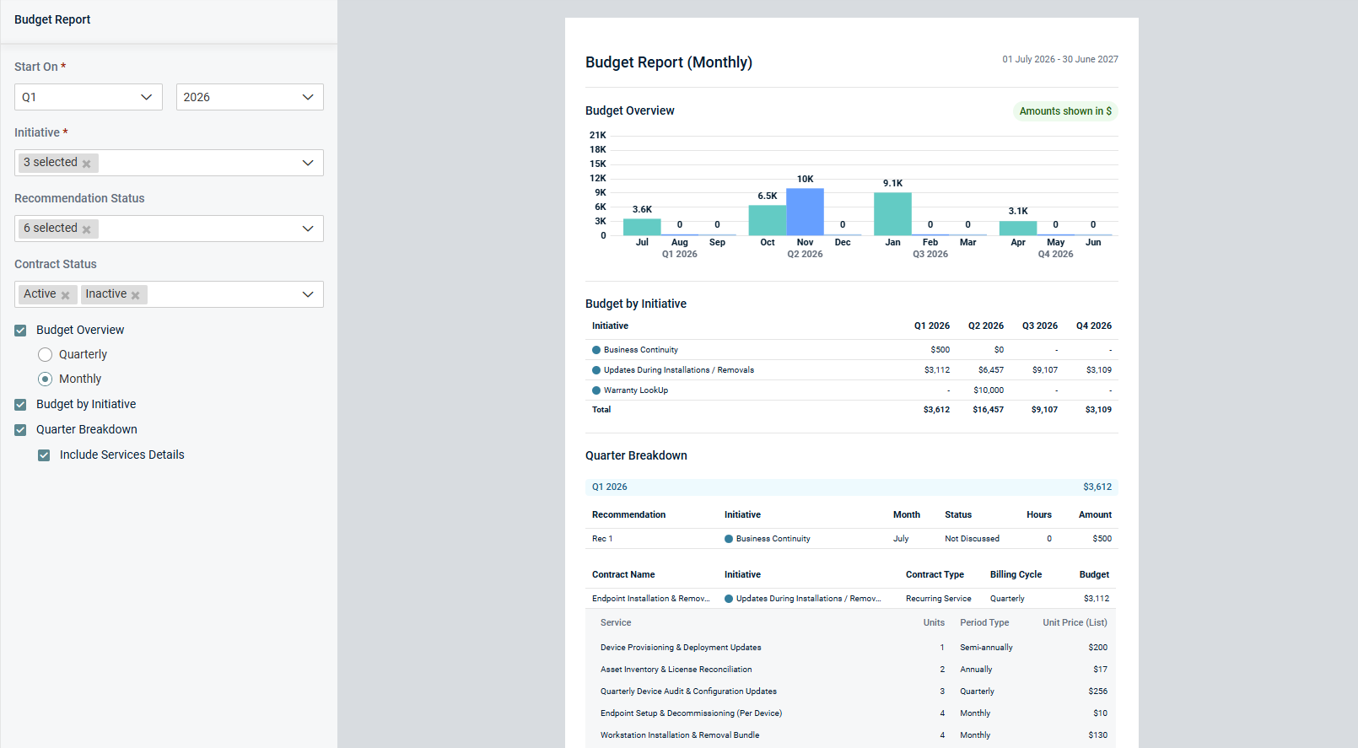Screen dimensions: 1358x748
Task: Remove the '3 selected' Initiative chip
Action: [86, 164]
